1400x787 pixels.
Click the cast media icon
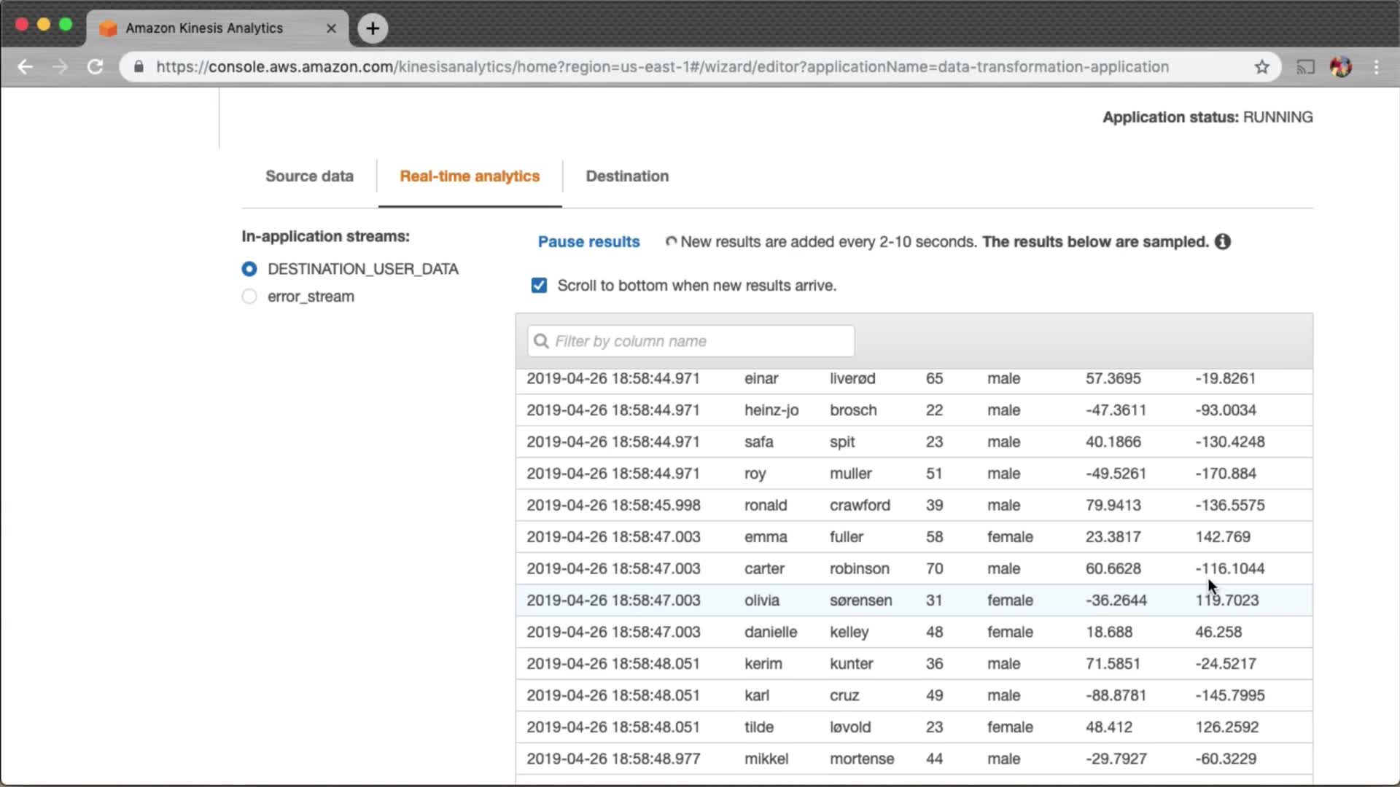1305,67
